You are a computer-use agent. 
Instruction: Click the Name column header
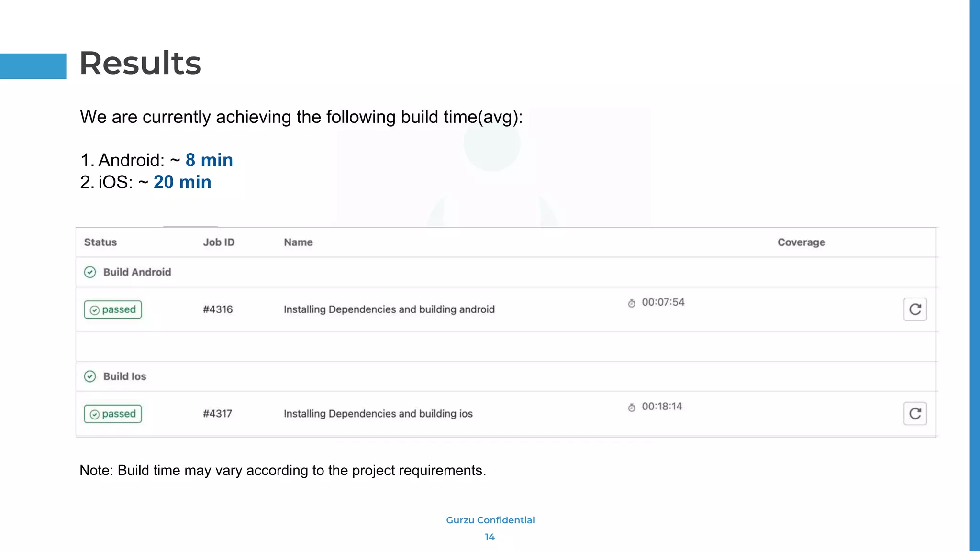(x=298, y=242)
